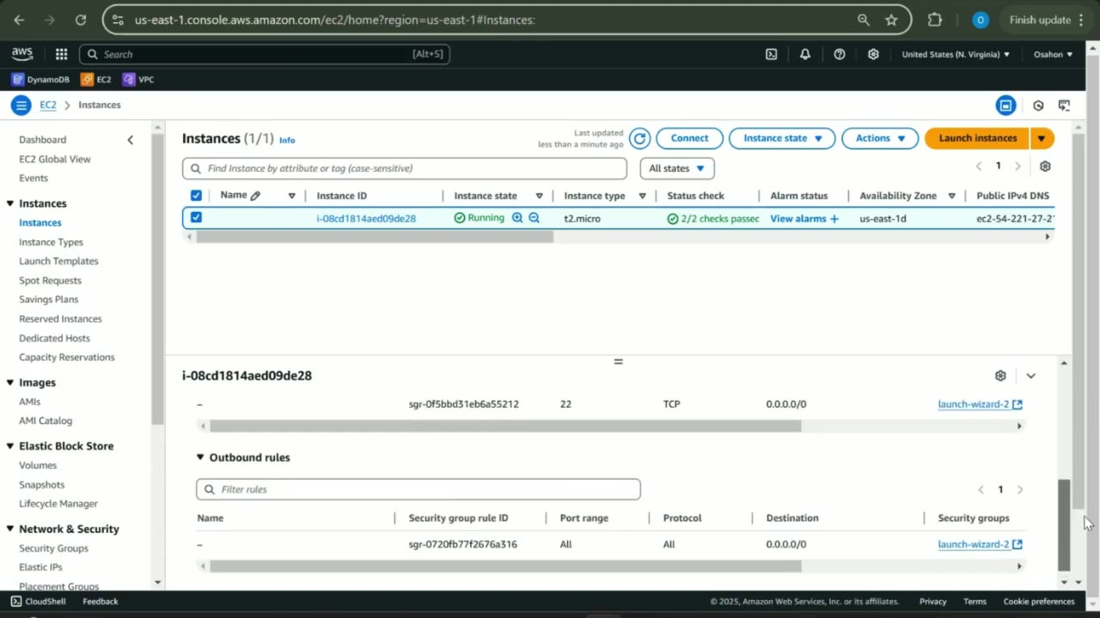Open the AWS services grid menu
This screenshot has width=1100, height=618.
[61, 54]
